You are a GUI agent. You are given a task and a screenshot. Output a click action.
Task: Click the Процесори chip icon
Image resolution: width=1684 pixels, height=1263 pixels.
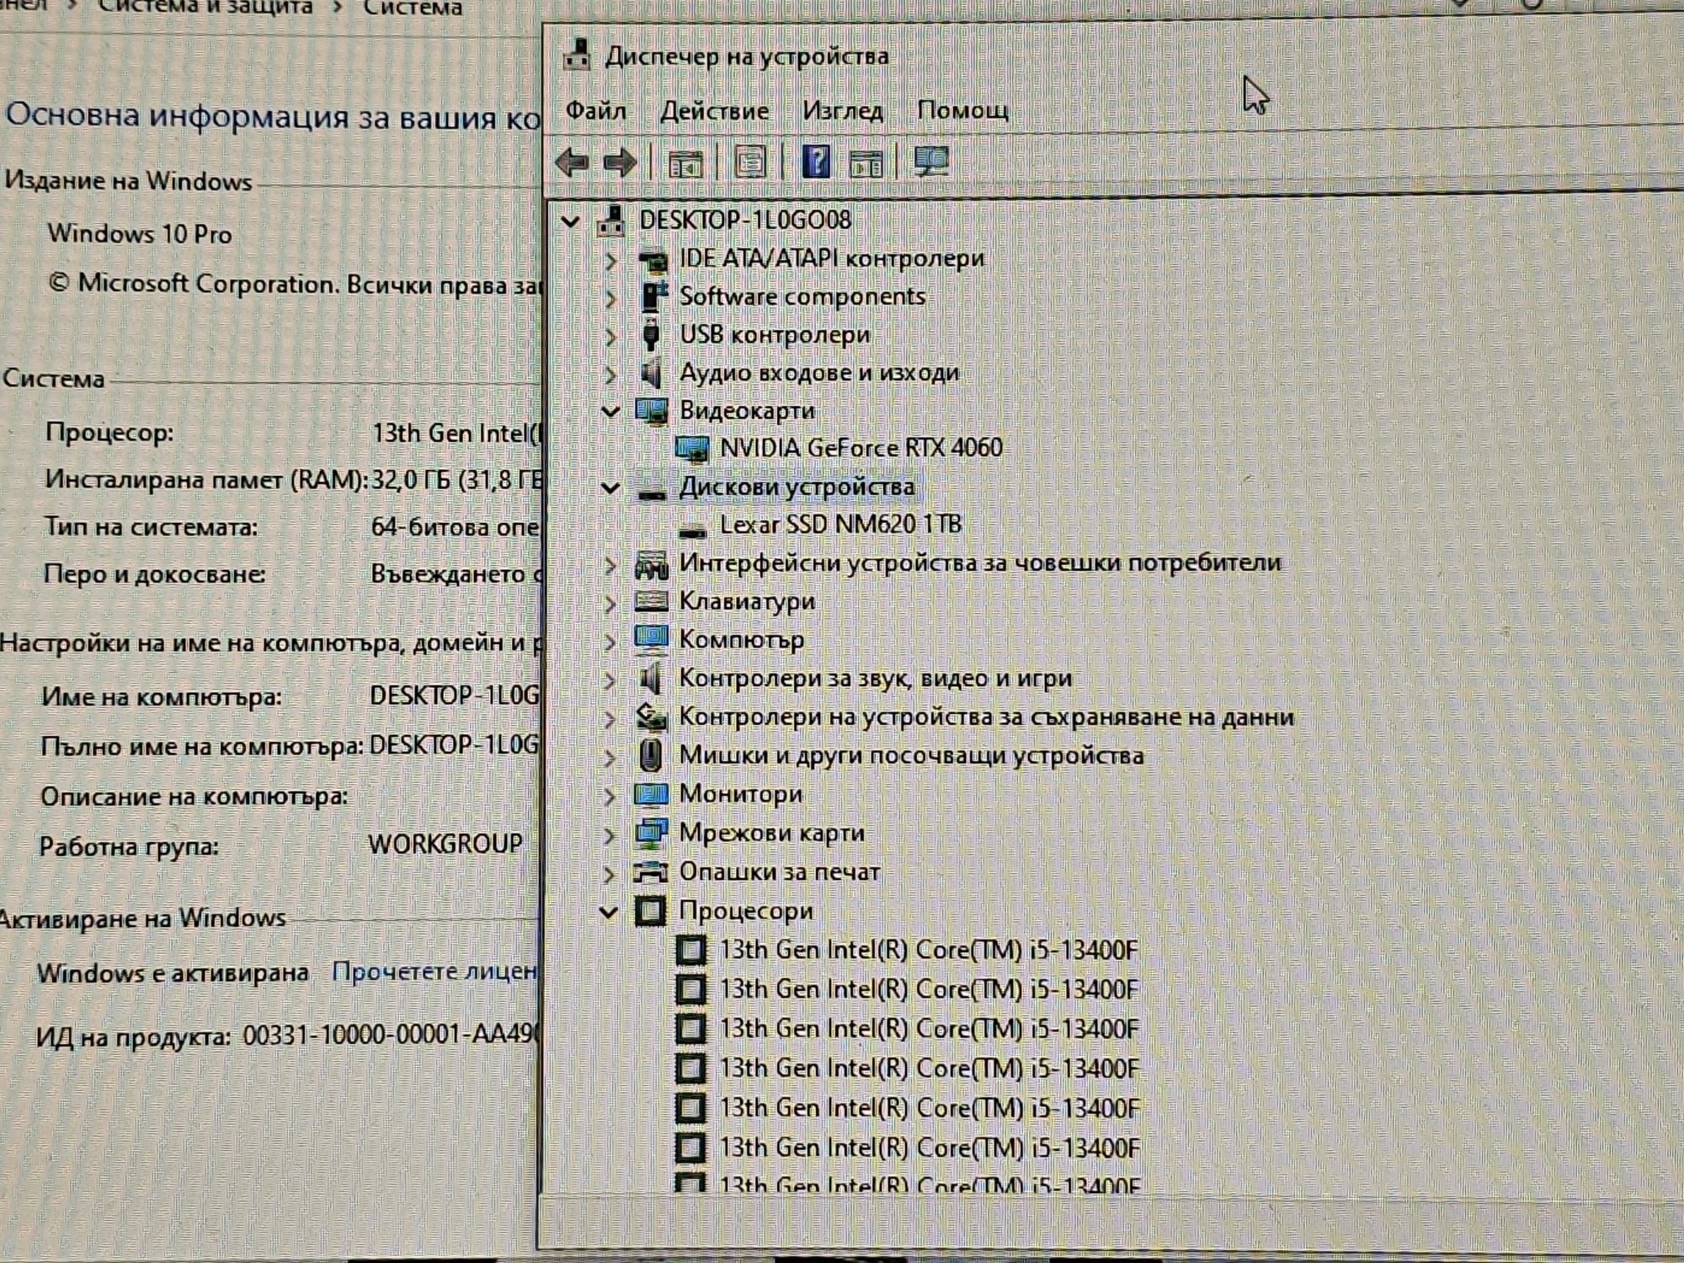click(x=649, y=911)
